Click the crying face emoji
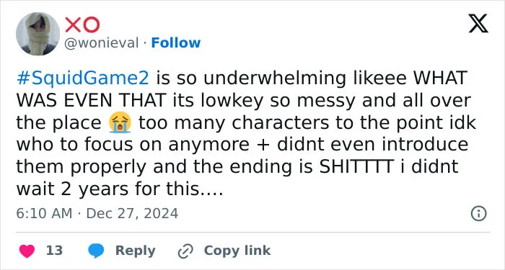The image size is (505, 270). [120, 122]
